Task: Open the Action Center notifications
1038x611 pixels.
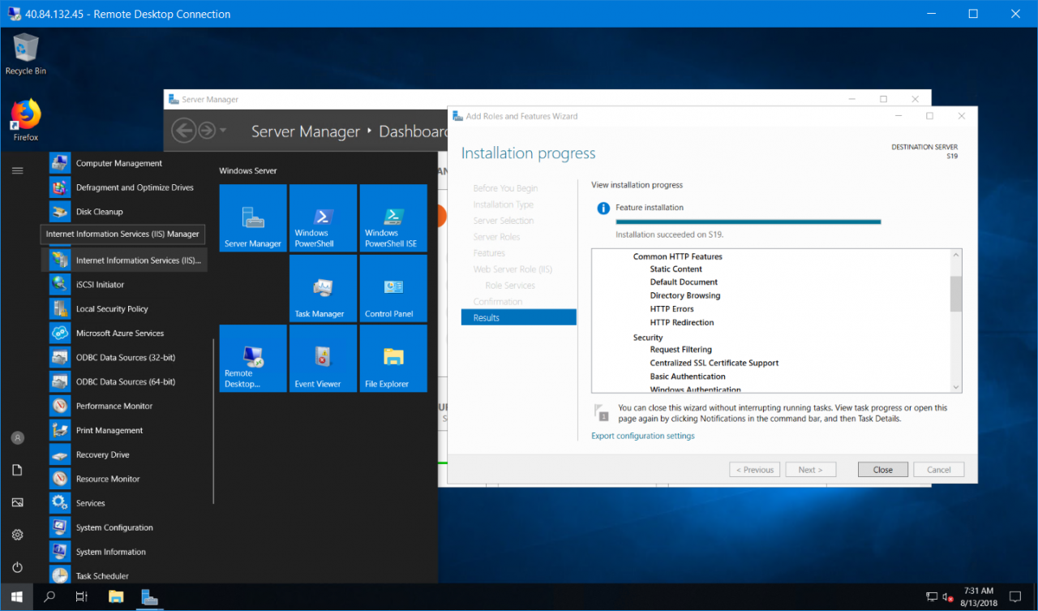Action: click(x=1014, y=597)
